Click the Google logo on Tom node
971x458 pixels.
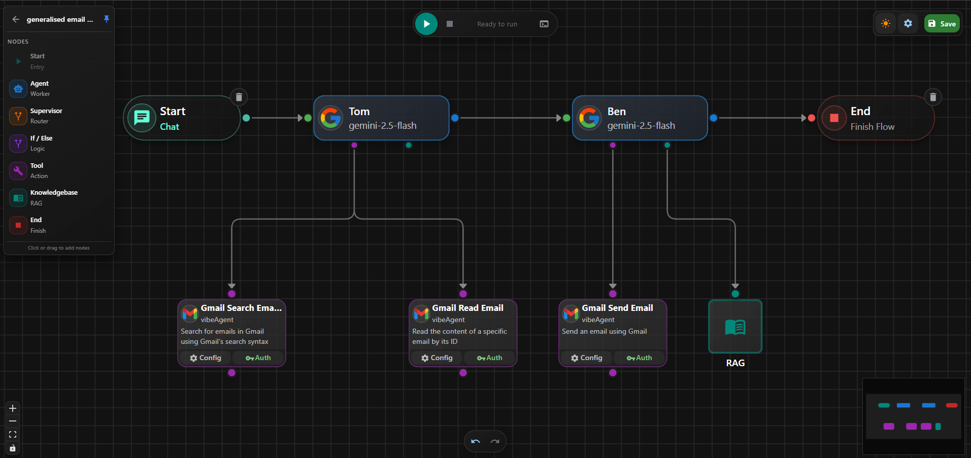(331, 118)
